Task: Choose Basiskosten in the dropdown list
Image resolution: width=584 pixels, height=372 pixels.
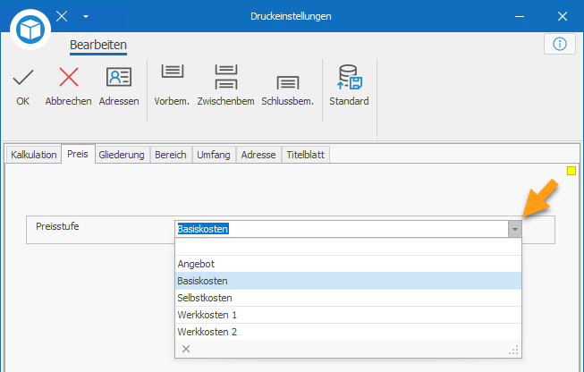Action: click(x=348, y=281)
